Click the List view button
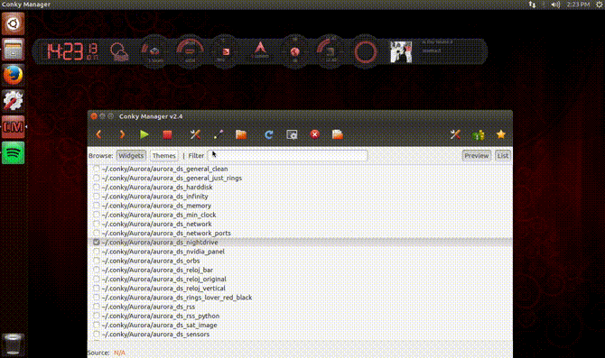The width and height of the screenshot is (605, 358). coord(503,156)
